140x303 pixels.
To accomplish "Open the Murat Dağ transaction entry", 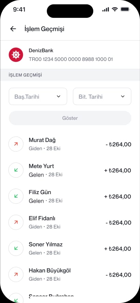I will pos(70,144).
